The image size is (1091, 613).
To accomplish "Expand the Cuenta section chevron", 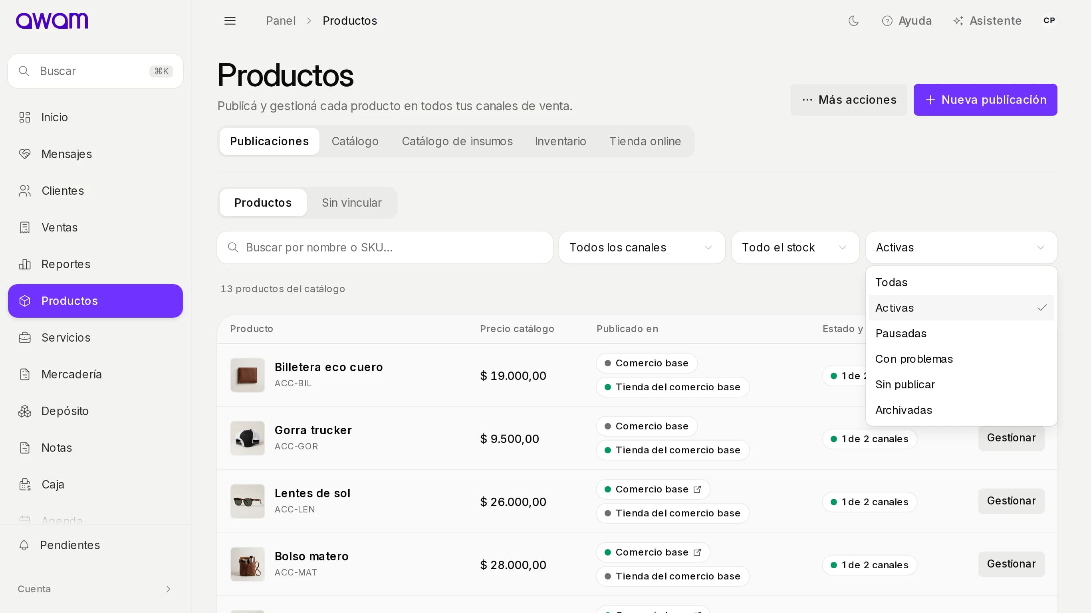I will click(168, 589).
